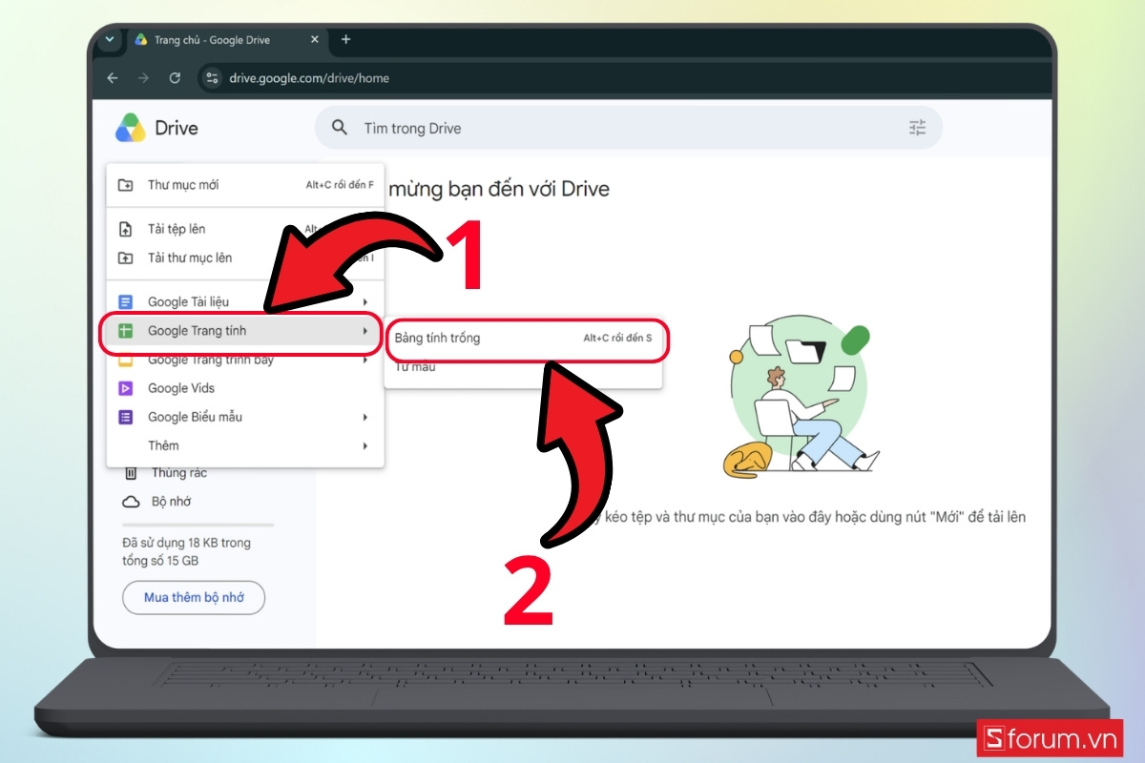Click the magnifier search icon
Viewport: 1145px width, 763px height.
pos(339,128)
